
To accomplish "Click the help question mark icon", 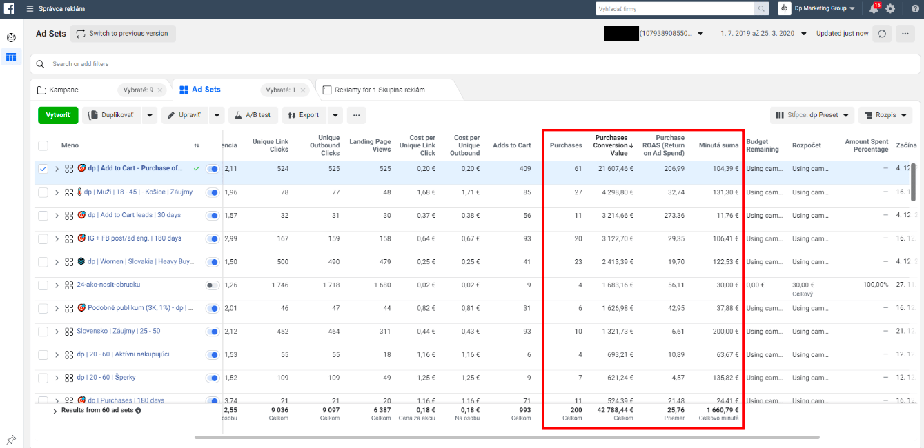I will (914, 9).
